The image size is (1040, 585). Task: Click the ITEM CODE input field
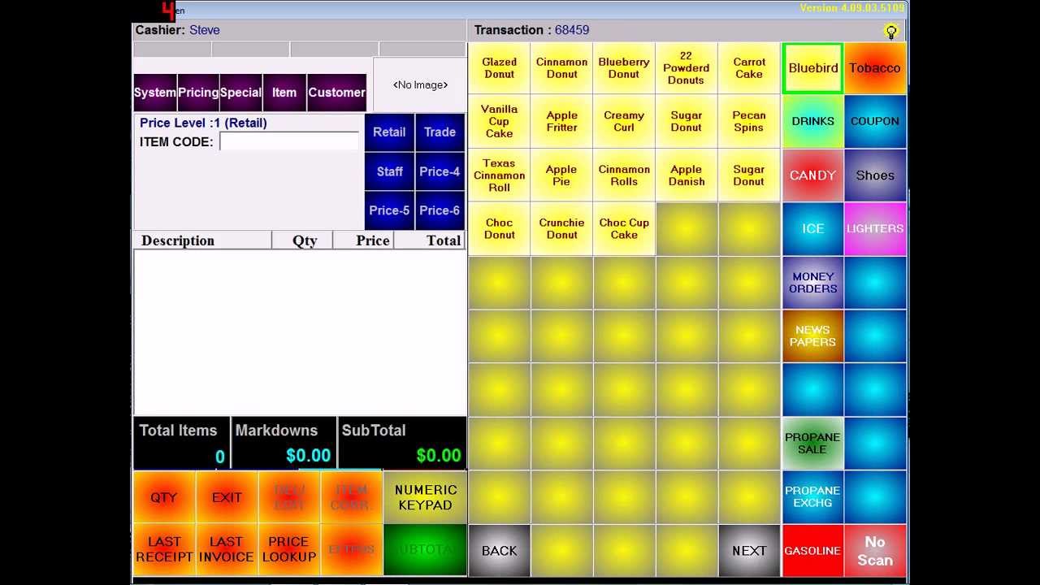289,141
